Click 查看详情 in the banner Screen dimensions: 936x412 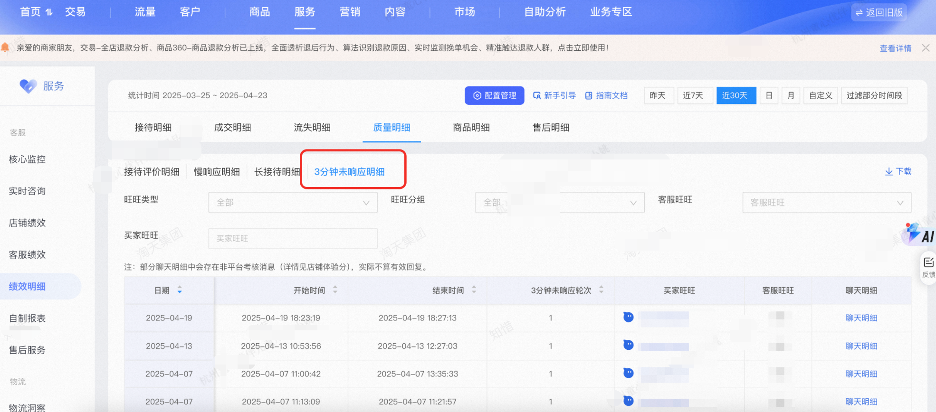pyautogui.click(x=896, y=48)
